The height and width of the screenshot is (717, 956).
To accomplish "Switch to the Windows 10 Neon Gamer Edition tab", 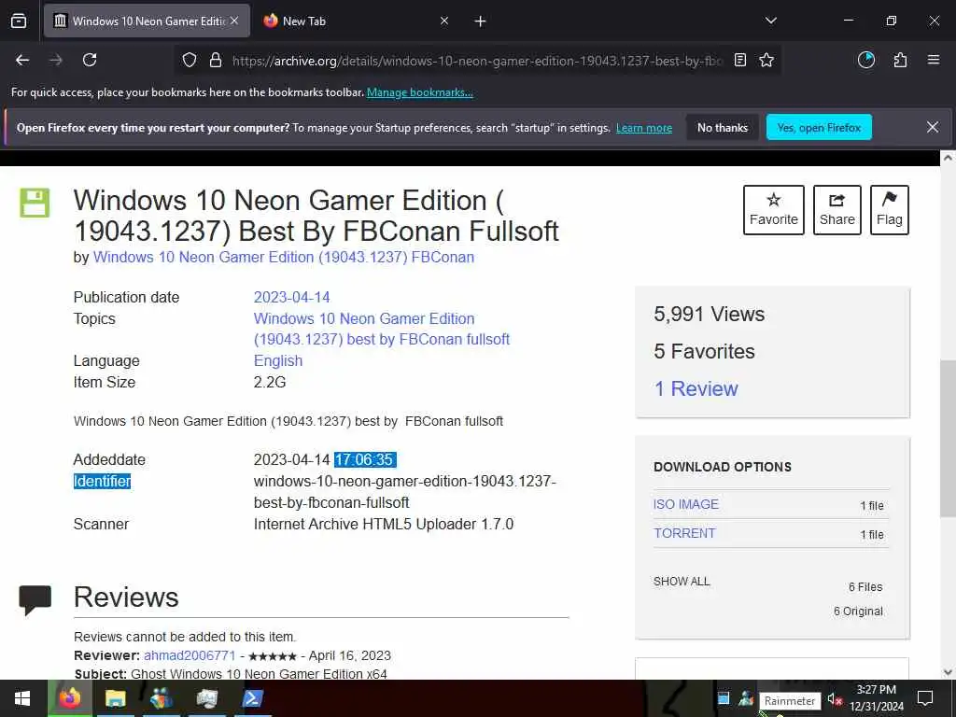I will click(147, 21).
